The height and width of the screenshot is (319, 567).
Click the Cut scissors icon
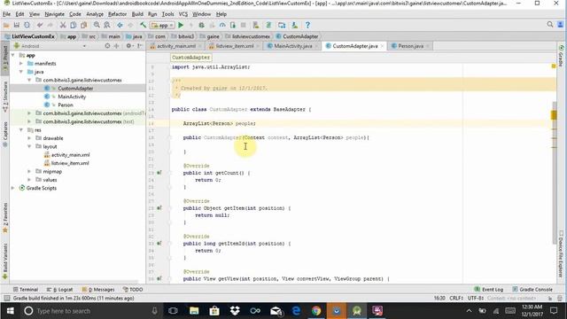[63, 26]
